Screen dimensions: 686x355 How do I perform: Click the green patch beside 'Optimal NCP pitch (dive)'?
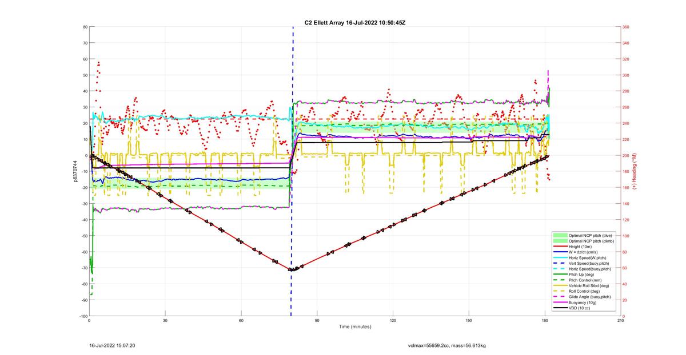(x=561, y=235)
